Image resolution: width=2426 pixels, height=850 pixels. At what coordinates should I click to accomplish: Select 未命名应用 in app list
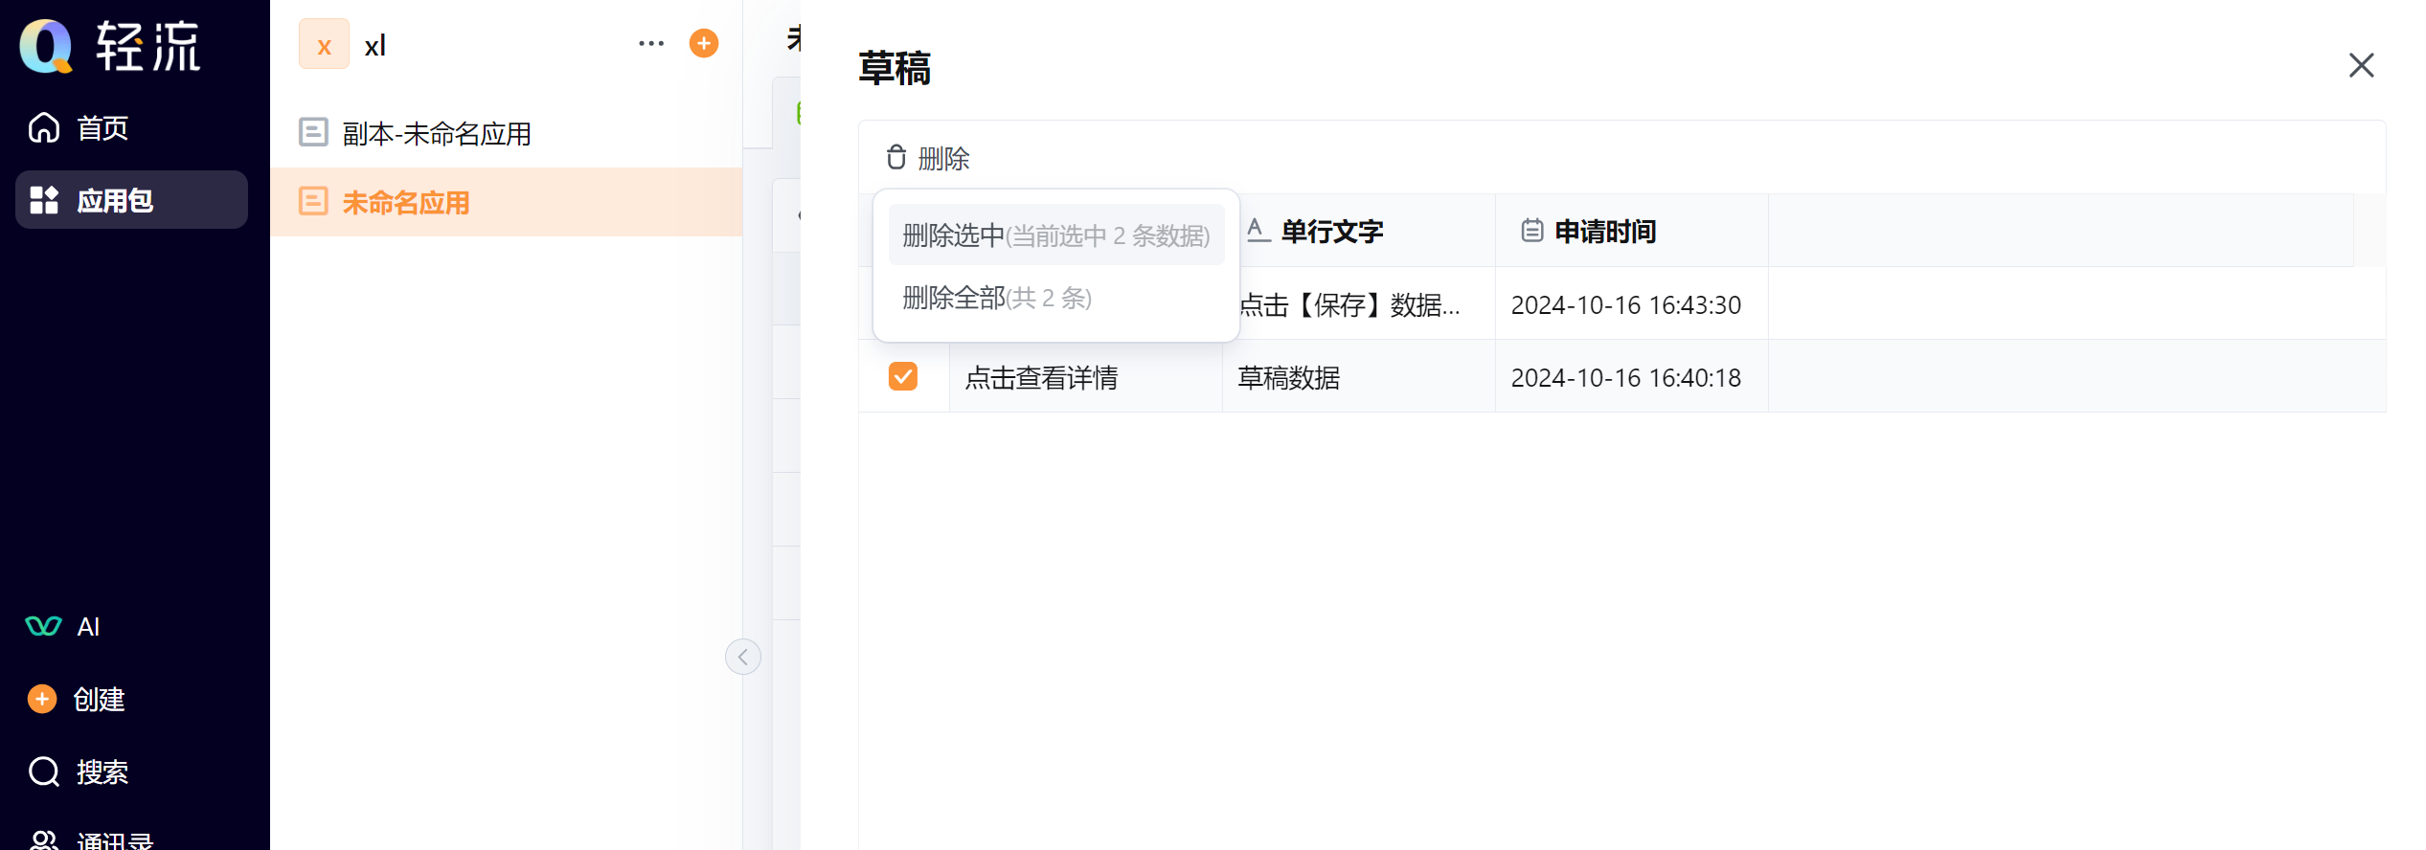click(506, 202)
